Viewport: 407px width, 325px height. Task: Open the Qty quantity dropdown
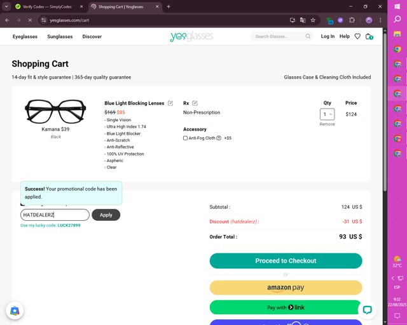pyautogui.click(x=327, y=114)
